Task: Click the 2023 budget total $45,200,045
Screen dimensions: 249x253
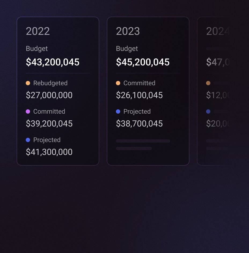Action: [143, 62]
